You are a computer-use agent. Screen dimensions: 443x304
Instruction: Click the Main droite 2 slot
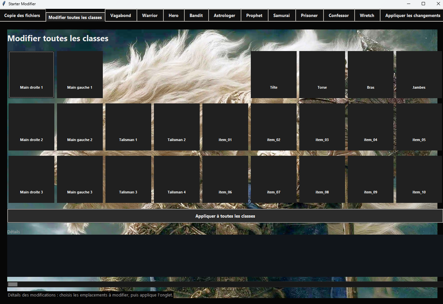click(31, 127)
